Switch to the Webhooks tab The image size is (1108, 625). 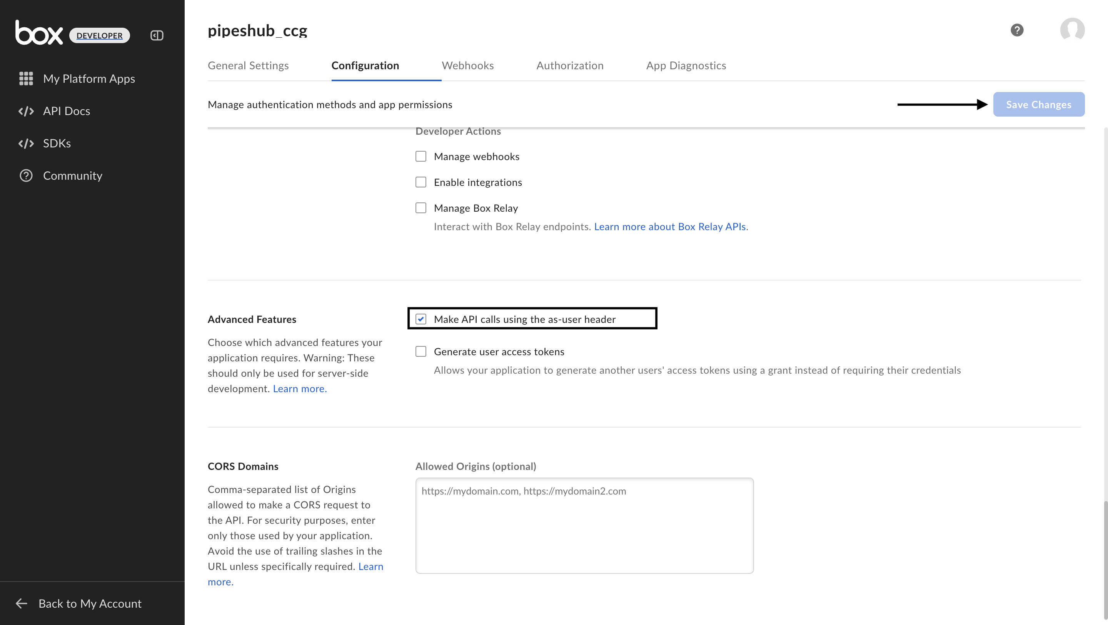pyautogui.click(x=467, y=65)
